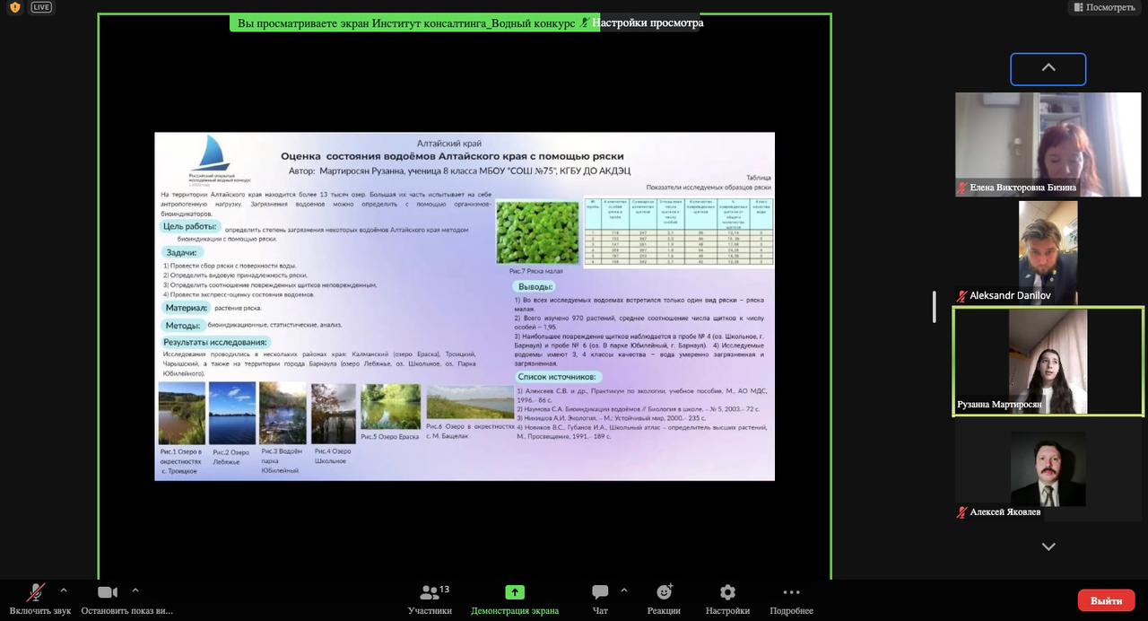Image resolution: width=1148 pixels, height=621 pixels.
Task: Expand video options arrow next to camera
Action: click(x=135, y=590)
